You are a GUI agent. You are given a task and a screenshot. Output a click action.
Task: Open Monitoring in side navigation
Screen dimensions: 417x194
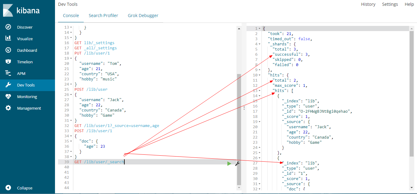[27, 97]
